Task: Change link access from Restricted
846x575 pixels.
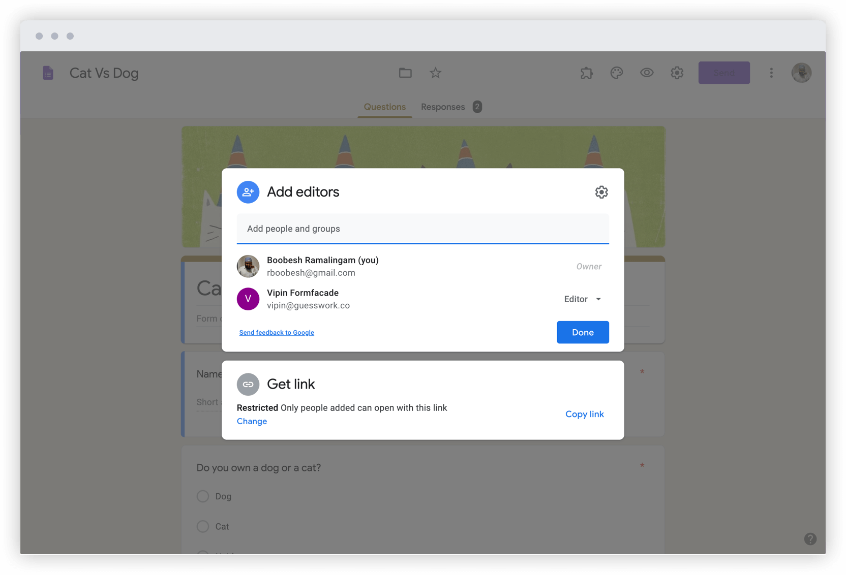Action: pos(252,421)
